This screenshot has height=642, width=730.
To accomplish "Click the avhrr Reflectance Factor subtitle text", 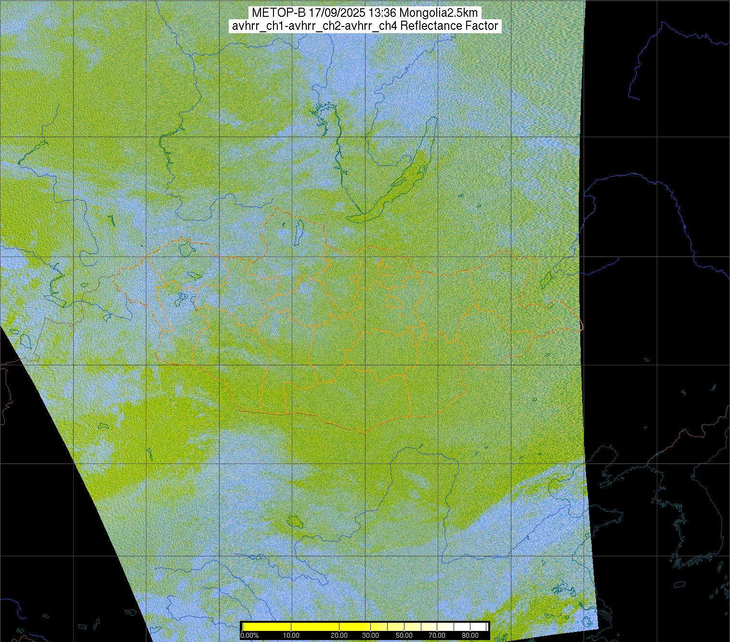I will 365,26.
